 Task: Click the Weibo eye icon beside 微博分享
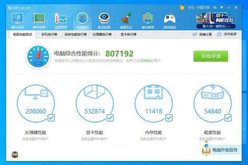point(195,34)
